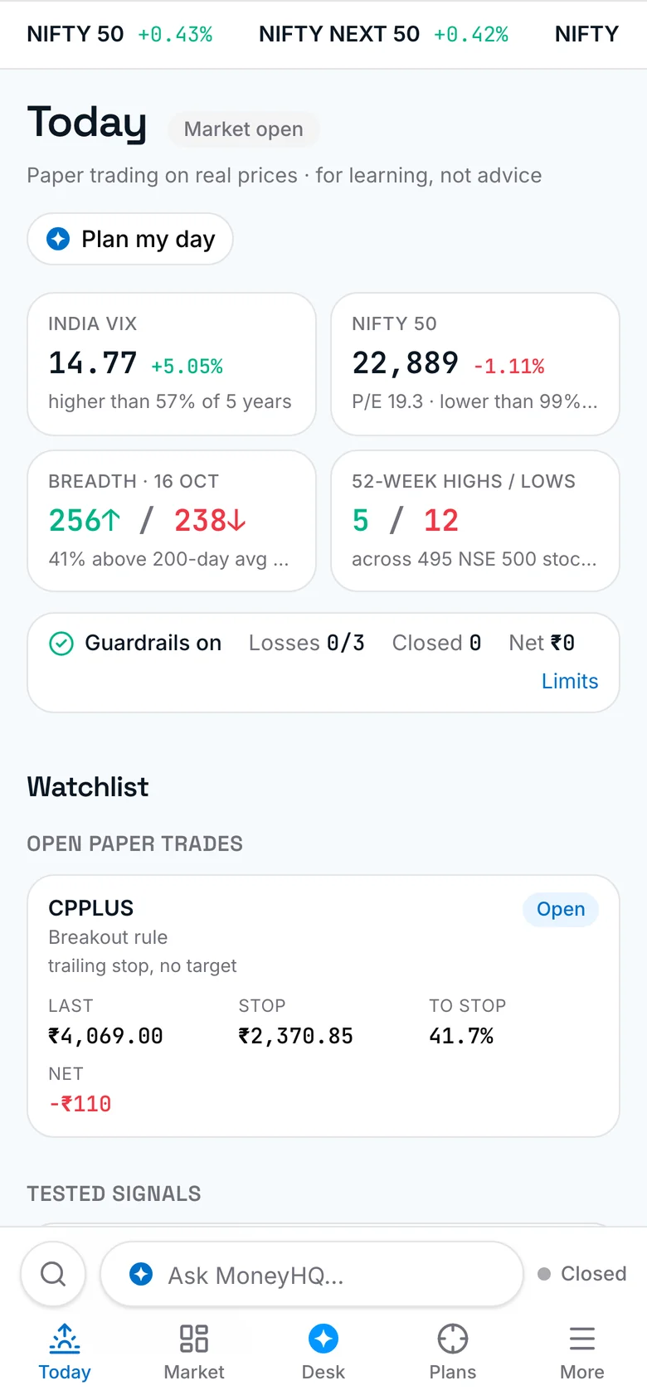The width and height of the screenshot is (647, 1400).
Task: Toggle the Closed status indicator
Action: tap(581, 1274)
